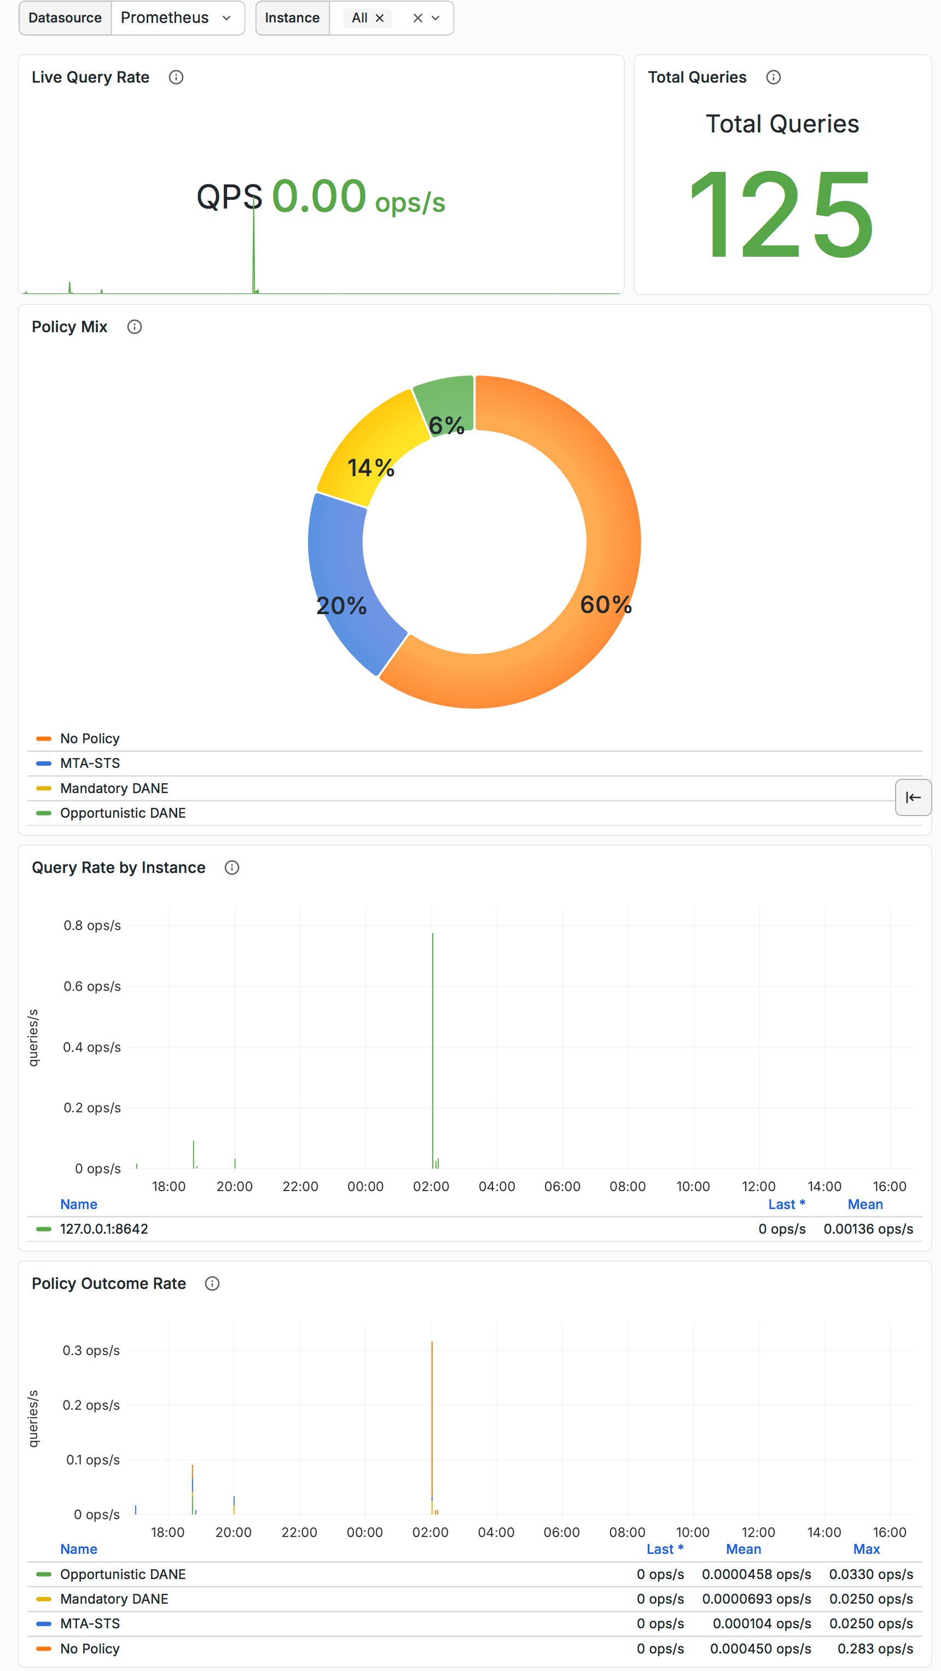Image resolution: width=941 pixels, height=1671 pixels.
Task: Hide the MTA-STS series in Policy Mix legend
Action: click(89, 763)
